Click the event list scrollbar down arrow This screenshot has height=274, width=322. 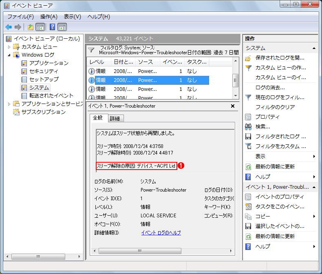tap(236, 96)
